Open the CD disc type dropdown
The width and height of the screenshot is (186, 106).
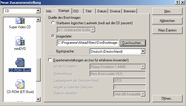[x=38, y=11]
